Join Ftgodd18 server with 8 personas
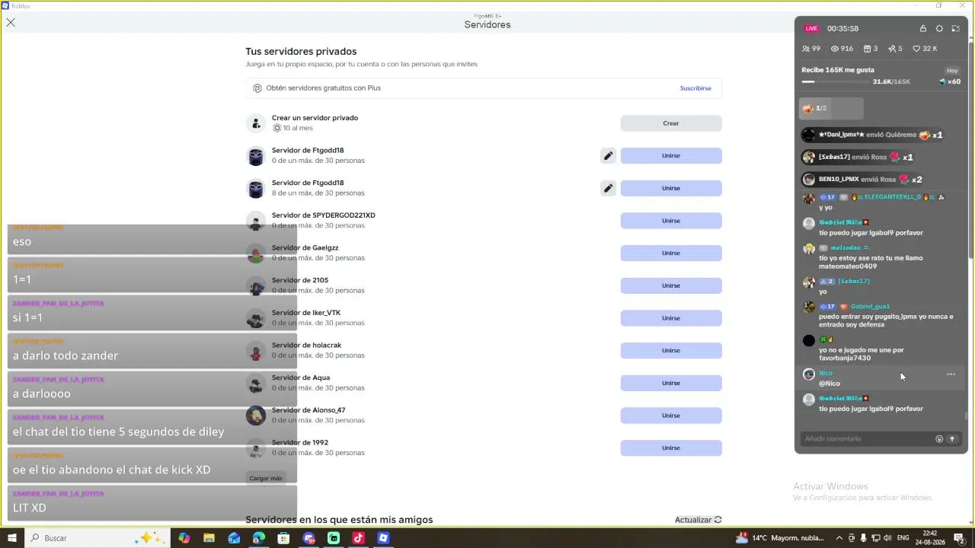This screenshot has height=548, width=975. click(x=671, y=188)
